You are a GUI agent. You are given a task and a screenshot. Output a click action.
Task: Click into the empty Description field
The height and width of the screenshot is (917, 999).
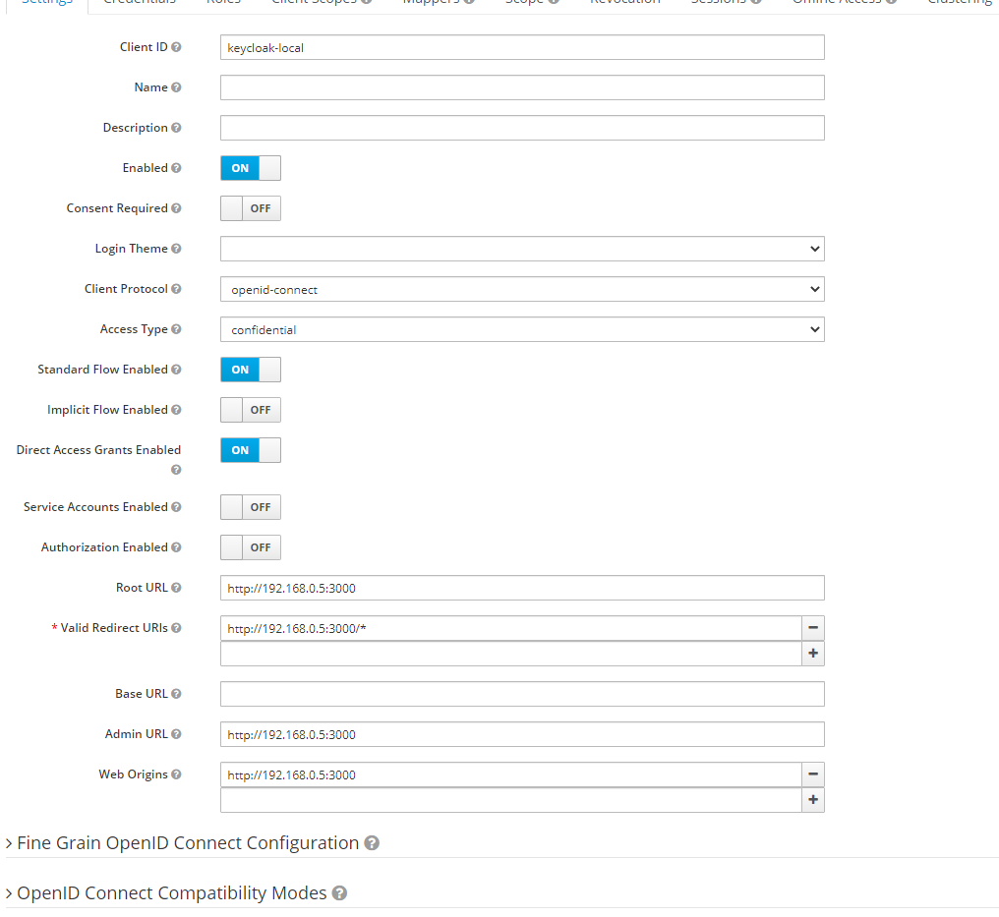click(x=522, y=128)
